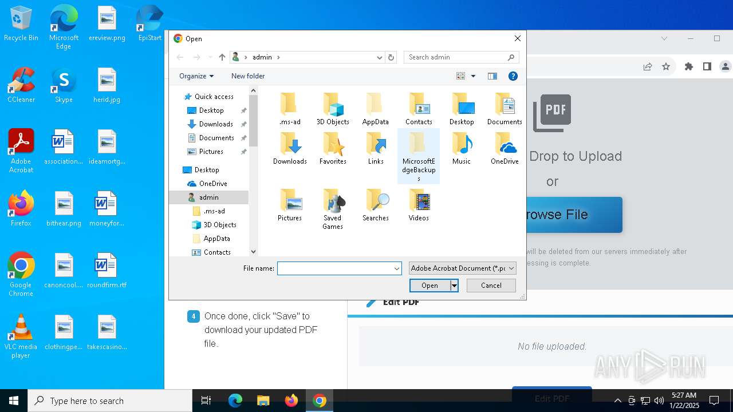Click New folder in dialog toolbar
Screen dimensions: 733x412
pyautogui.click(x=248, y=76)
